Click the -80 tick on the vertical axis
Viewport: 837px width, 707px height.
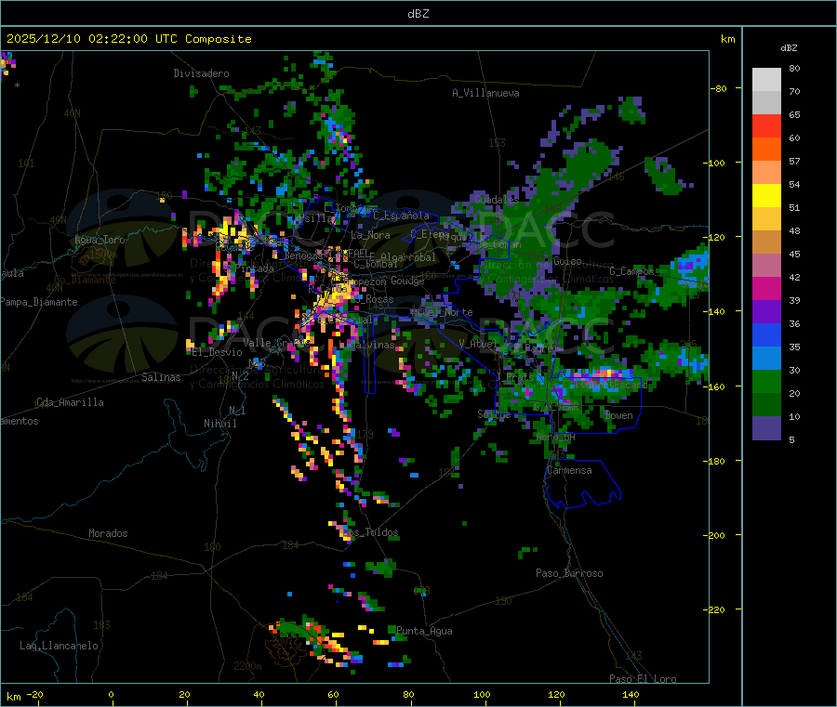tap(718, 88)
